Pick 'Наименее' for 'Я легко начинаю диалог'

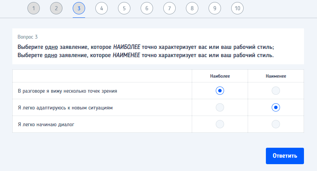tap(275, 124)
